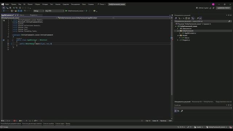The image size is (233, 131).
Task: Click GitHub Copilot button
Action: pos(202,8)
